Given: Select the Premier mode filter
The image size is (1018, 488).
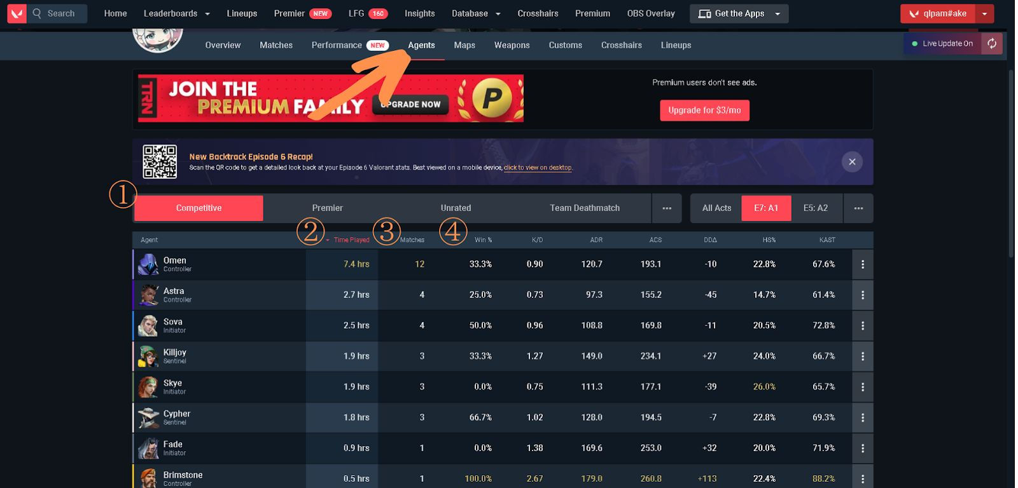Looking at the screenshot, I should point(328,208).
